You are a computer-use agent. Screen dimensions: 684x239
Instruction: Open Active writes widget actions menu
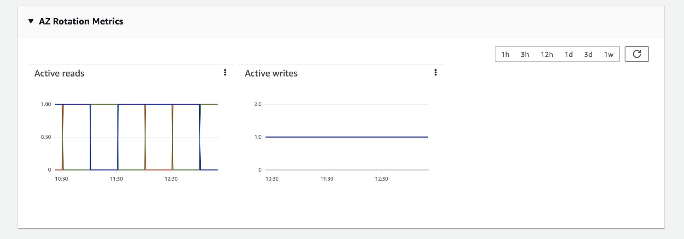point(435,73)
